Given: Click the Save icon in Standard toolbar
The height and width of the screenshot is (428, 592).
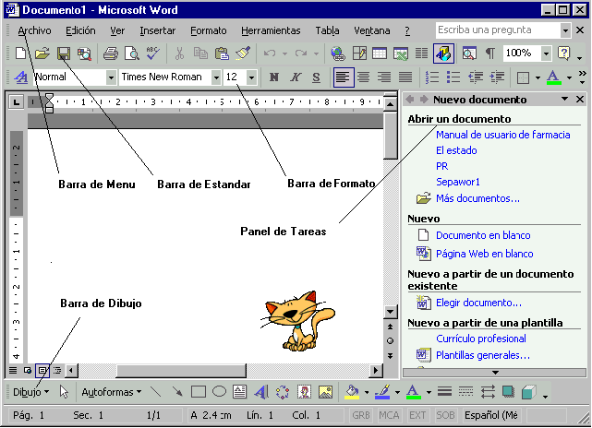Looking at the screenshot, I should (x=64, y=53).
